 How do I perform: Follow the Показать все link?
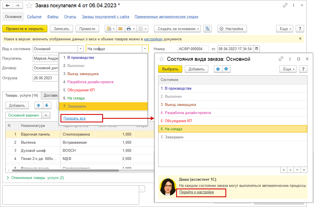[74, 118]
